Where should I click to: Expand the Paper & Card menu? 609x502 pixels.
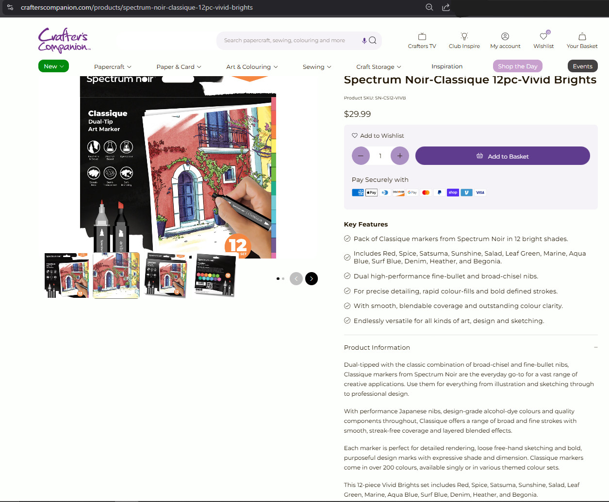(179, 66)
